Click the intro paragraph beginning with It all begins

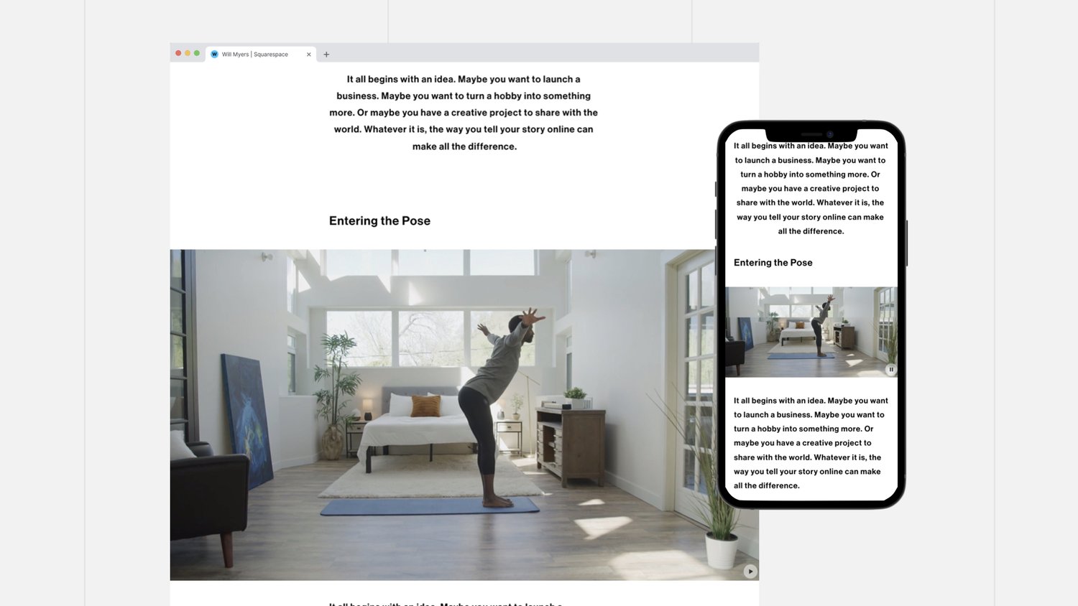(x=464, y=112)
